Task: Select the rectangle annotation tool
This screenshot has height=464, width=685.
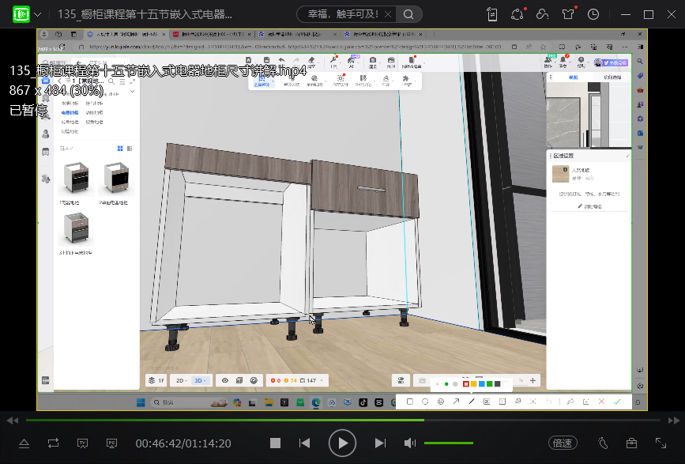Action: 409,402
